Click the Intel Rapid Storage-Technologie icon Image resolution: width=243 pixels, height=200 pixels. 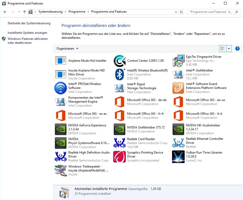(x=120, y=88)
